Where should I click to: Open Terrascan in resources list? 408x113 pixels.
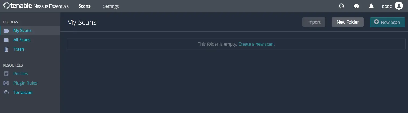pos(23,92)
